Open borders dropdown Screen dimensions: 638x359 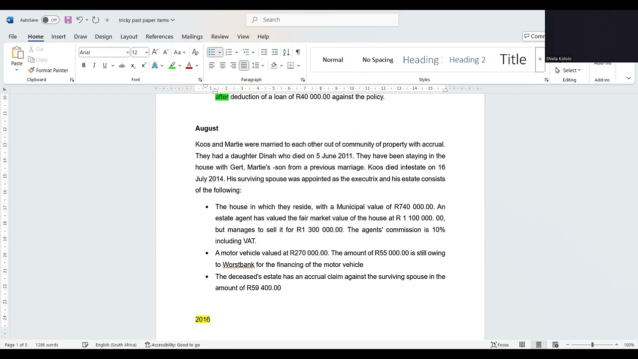[298, 65]
